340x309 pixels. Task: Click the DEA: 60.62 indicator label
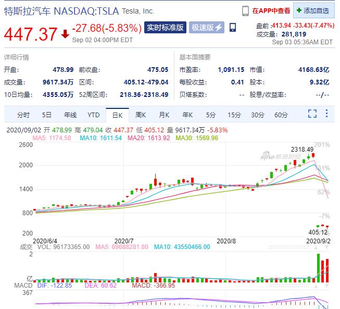point(100,286)
